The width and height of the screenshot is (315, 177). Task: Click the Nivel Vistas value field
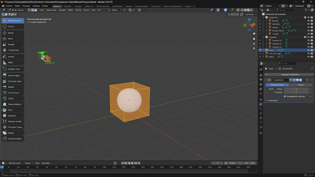point(296,89)
